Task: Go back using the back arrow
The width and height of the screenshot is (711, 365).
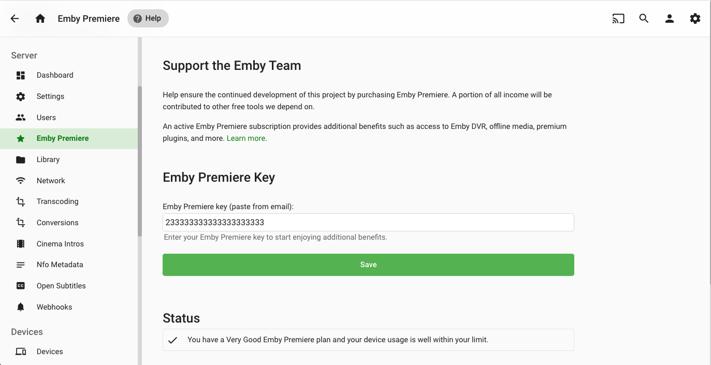Action: tap(14, 19)
